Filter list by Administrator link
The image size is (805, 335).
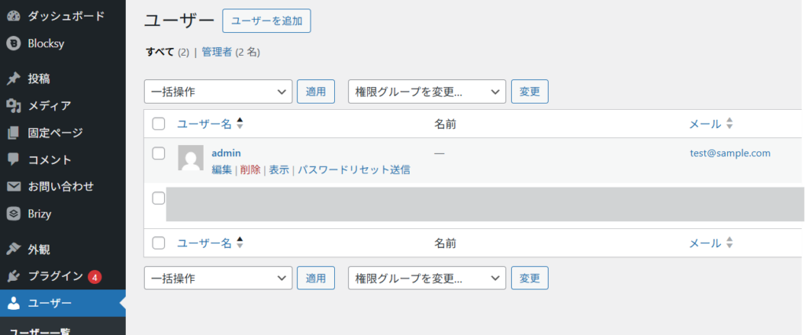tap(216, 53)
